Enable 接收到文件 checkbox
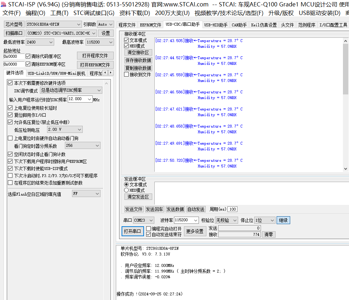 point(127,74)
